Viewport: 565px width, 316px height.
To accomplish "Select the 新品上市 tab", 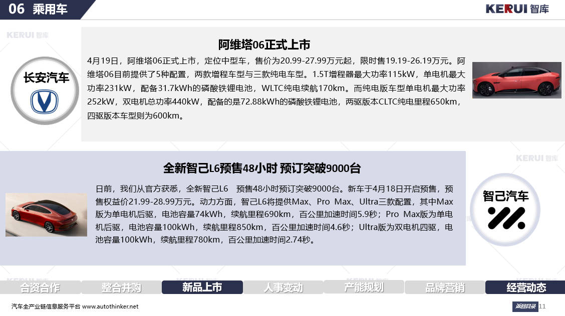I will tap(202, 287).
